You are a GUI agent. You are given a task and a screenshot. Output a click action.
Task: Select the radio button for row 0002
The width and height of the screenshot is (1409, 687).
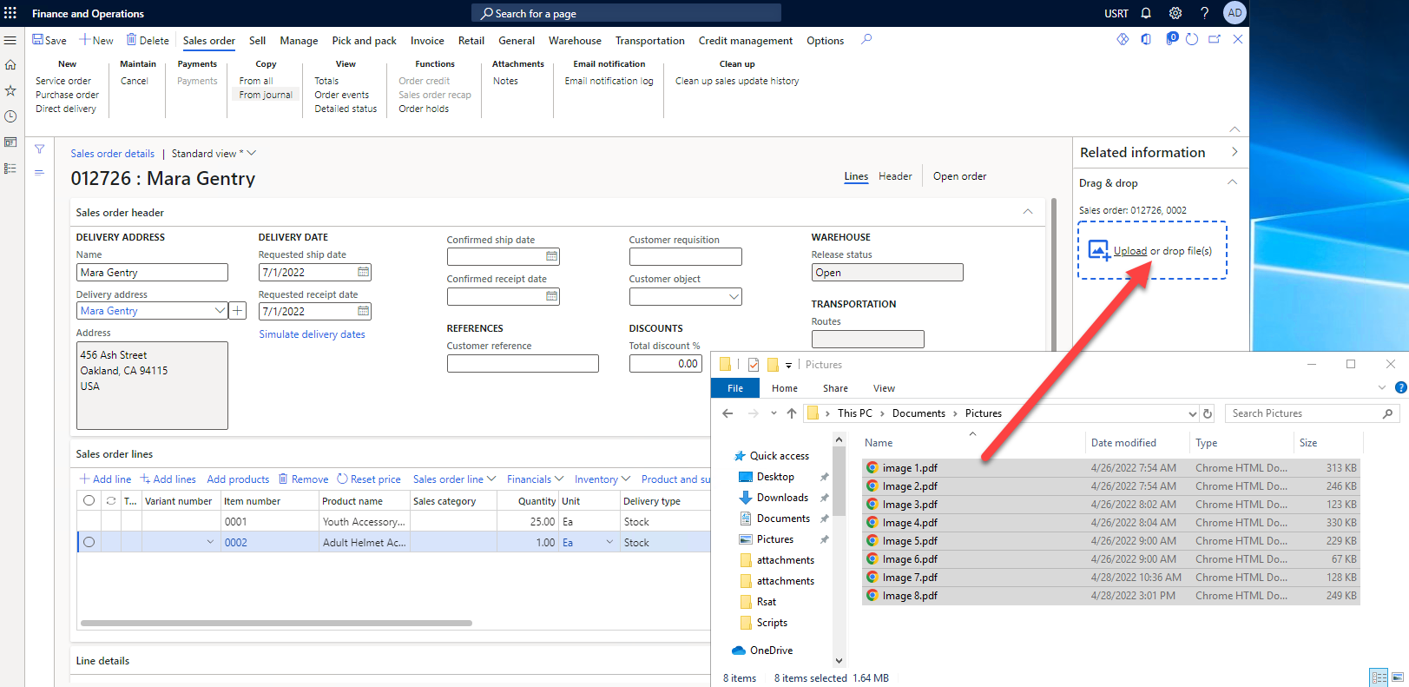click(89, 543)
